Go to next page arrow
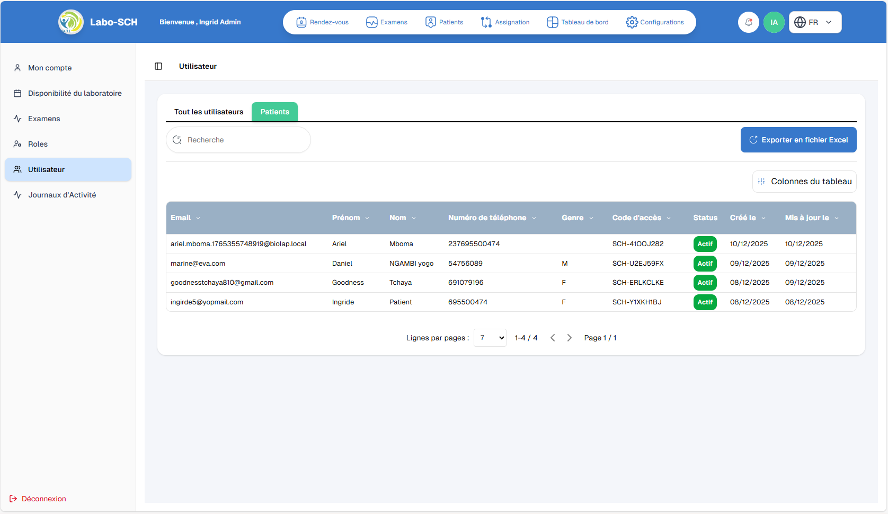Viewport: 888px width, 514px height. (x=570, y=338)
